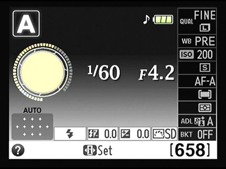Open Picture Control SD setting
The width and height of the screenshot is (226, 169).
click(165, 134)
